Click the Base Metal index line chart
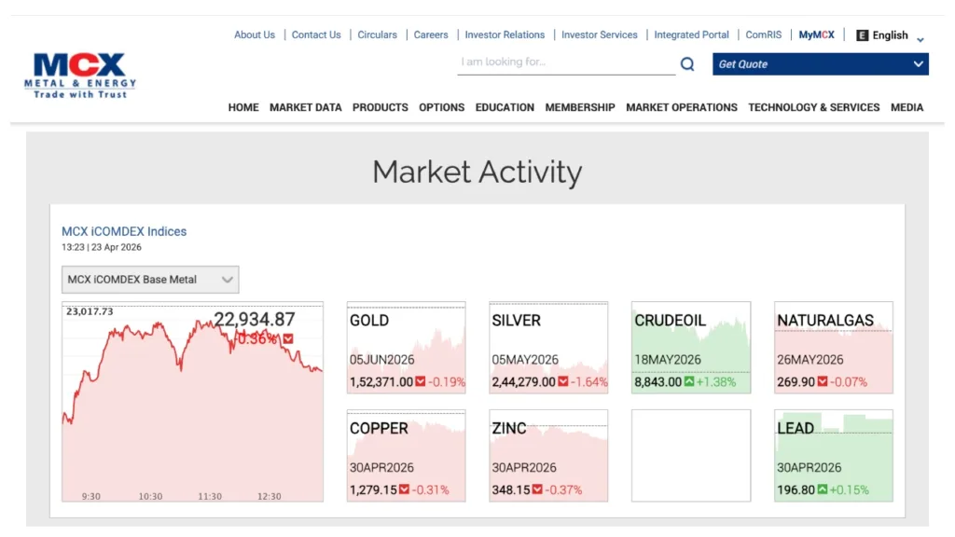This screenshot has height=537, width=955. (x=192, y=402)
